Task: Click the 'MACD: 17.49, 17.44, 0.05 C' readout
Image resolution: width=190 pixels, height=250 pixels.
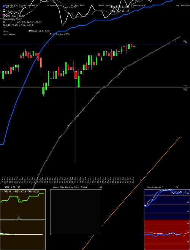Action: [x=18, y=25]
